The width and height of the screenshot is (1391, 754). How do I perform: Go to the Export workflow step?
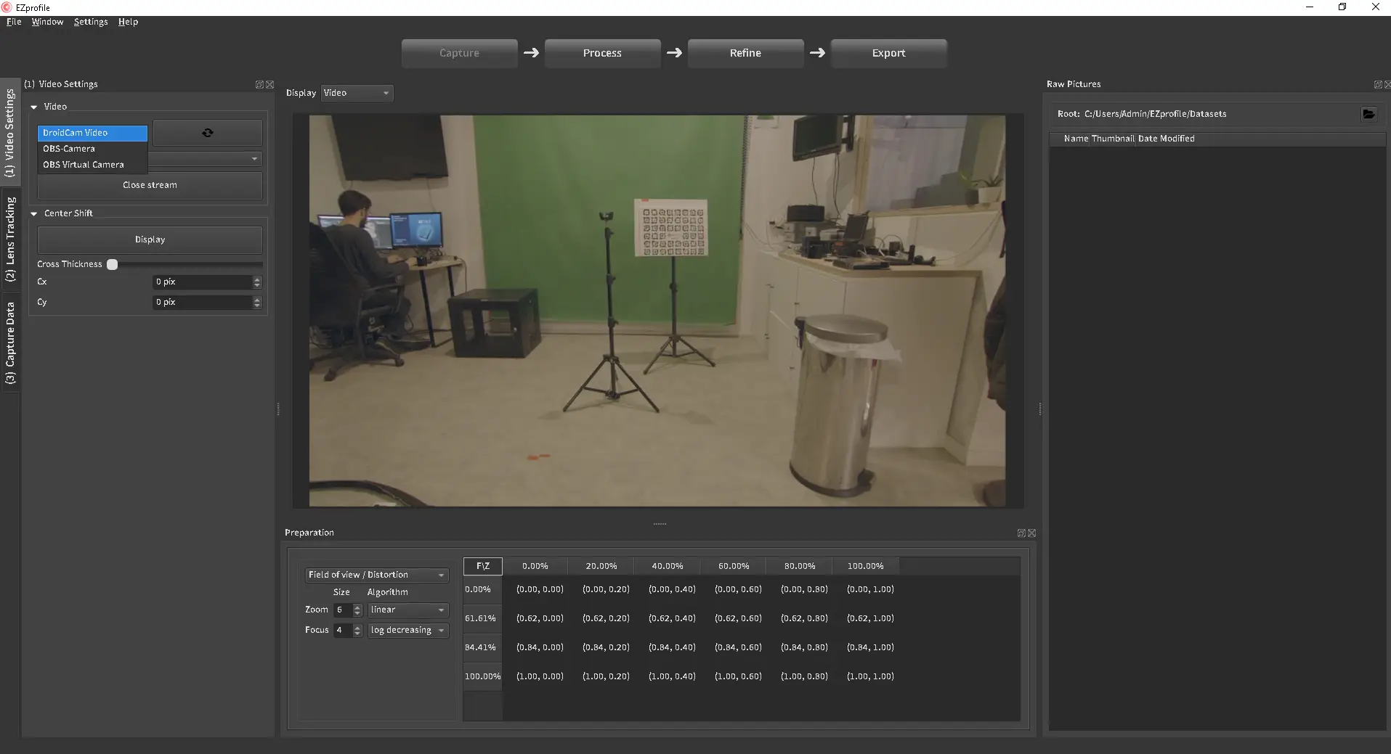888,53
